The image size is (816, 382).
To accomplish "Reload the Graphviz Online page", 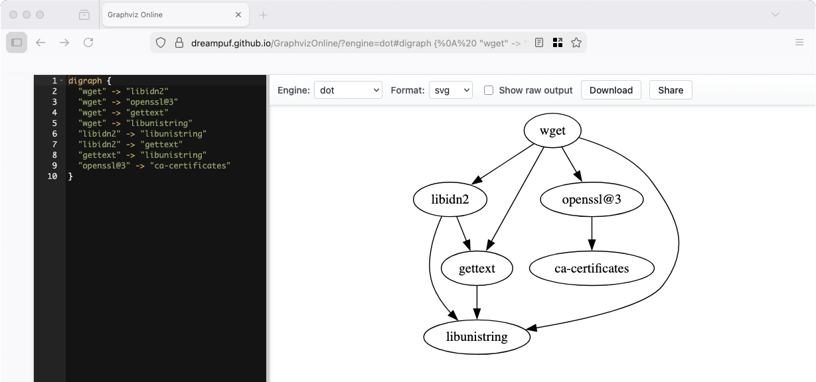I will pos(88,42).
